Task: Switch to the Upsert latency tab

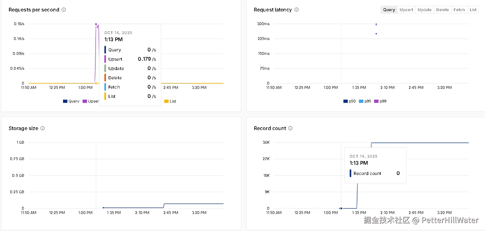Action: click(406, 10)
